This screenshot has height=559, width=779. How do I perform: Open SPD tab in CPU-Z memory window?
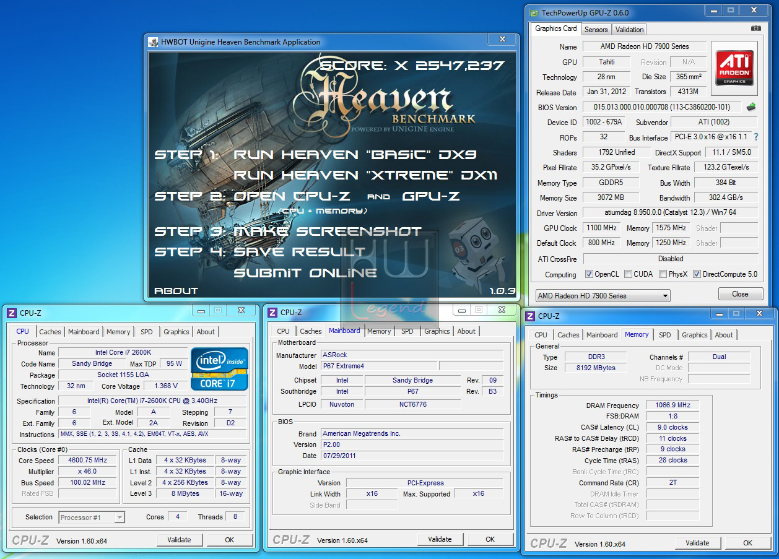(664, 335)
